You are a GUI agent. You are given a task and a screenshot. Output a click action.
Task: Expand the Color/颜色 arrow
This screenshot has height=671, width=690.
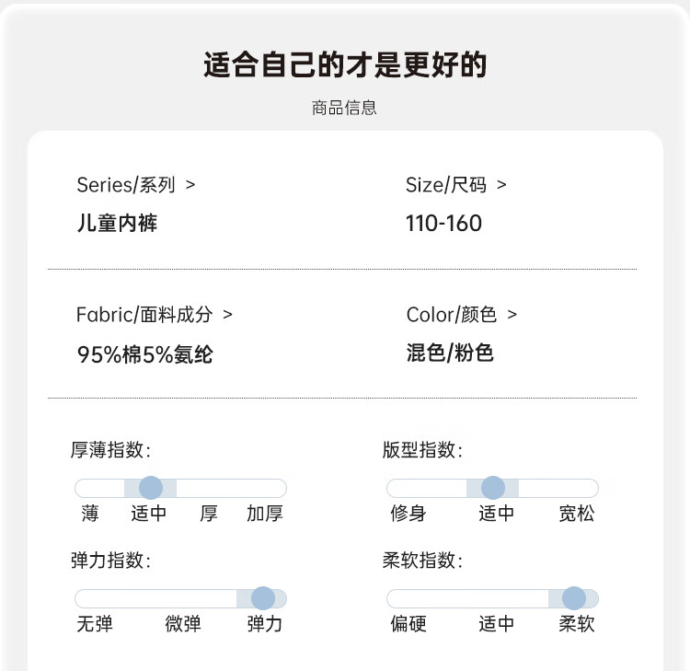point(512,315)
